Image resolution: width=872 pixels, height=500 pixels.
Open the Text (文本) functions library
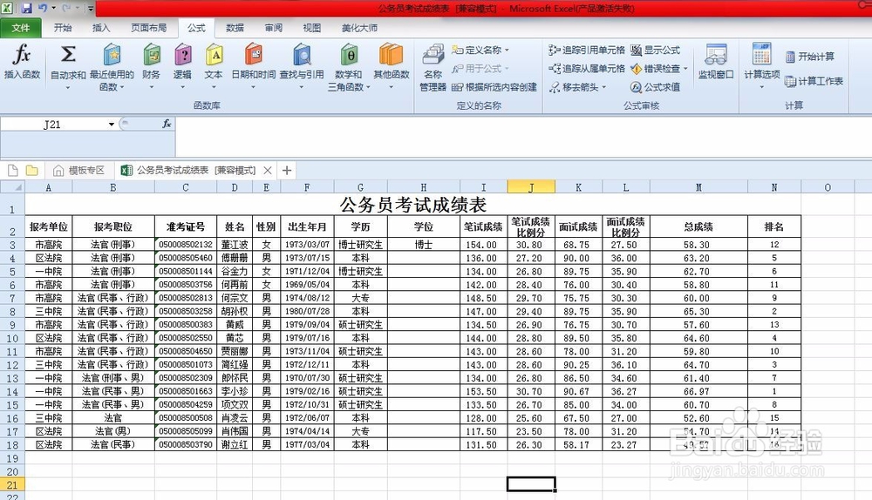(x=214, y=67)
